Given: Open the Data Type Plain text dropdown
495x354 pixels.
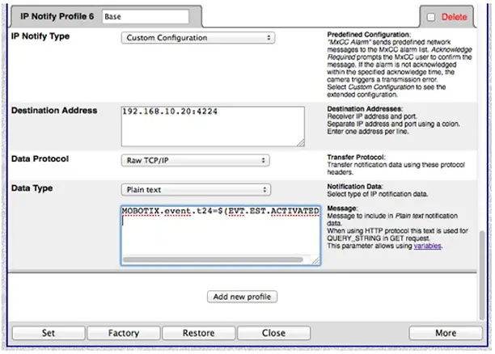Looking at the screenshot, I should (x=194, y=190).
